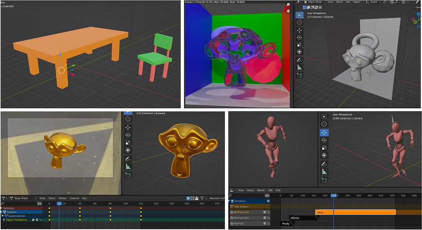Choose the Add Cube tool in the gray Suzanne viewport
The height and width of the screenshot is (230, 422).
pyautogui.click(x=299, y=75)
